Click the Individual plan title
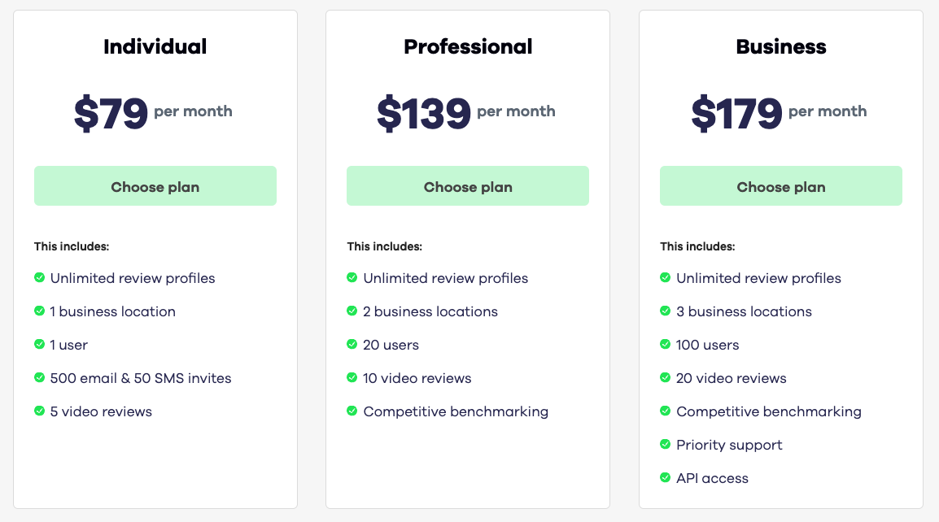The image size is (939, 522). coord(155,46)
